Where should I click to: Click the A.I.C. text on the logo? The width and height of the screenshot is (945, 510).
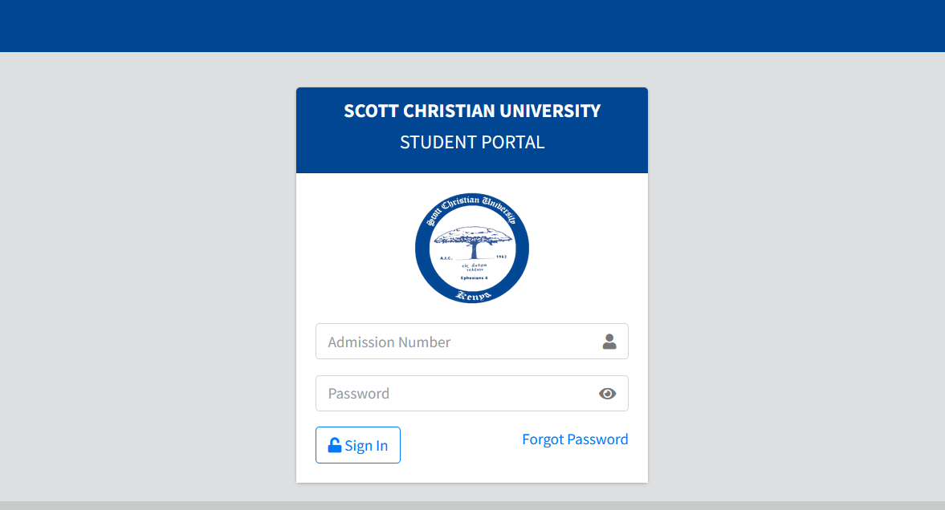(x=446, y=257)
